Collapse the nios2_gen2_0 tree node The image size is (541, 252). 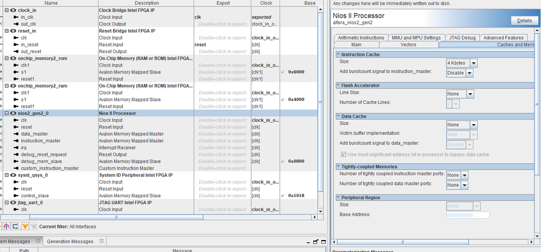pos(6,113)
